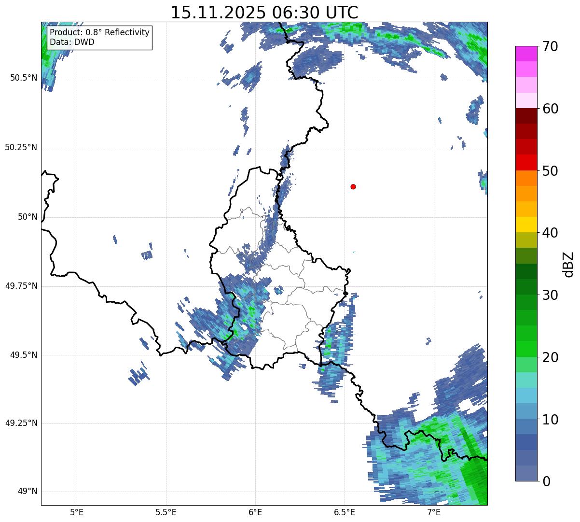
Task: Click the yellow colorbar segment above 40
Action: point(526,225)
